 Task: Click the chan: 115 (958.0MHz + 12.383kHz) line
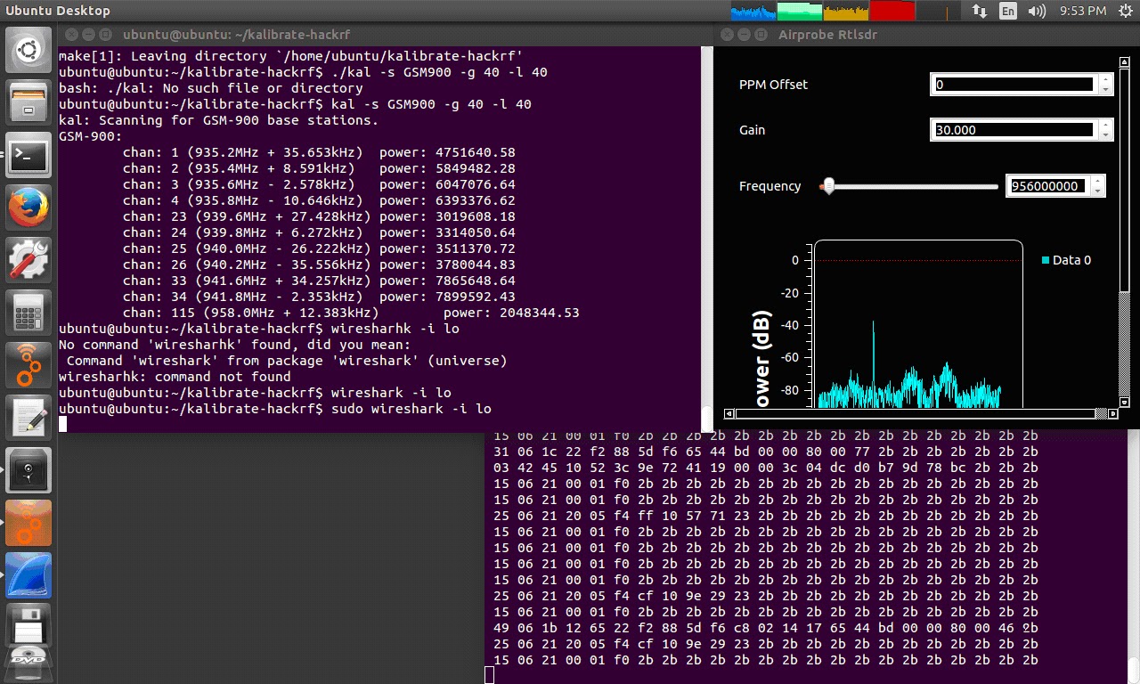[351, 313]
